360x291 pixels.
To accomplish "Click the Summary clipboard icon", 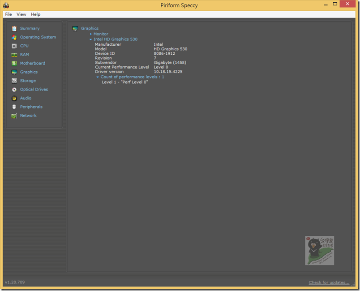I will point(14,29).
